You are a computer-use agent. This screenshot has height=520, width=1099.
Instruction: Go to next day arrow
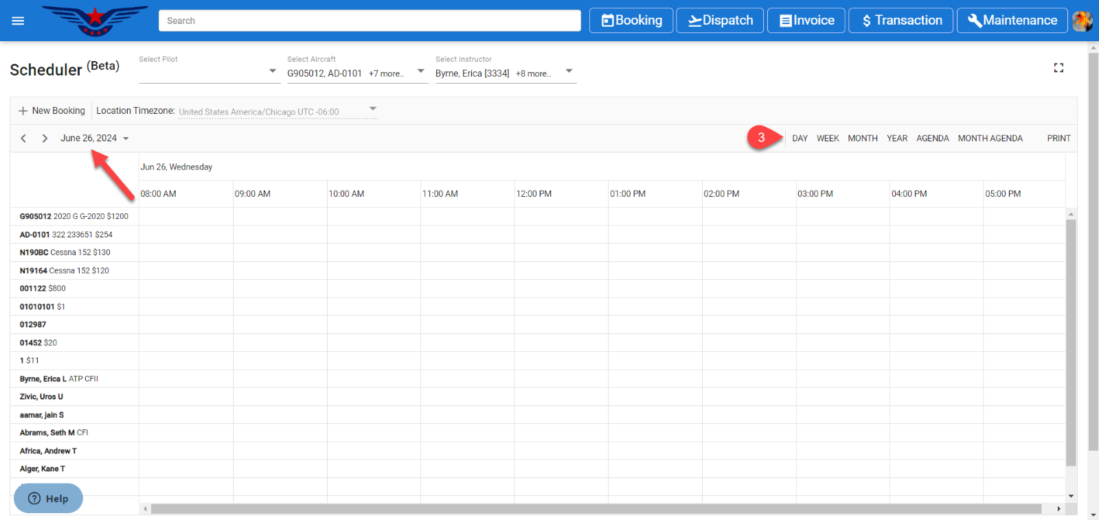click(45, 139)
